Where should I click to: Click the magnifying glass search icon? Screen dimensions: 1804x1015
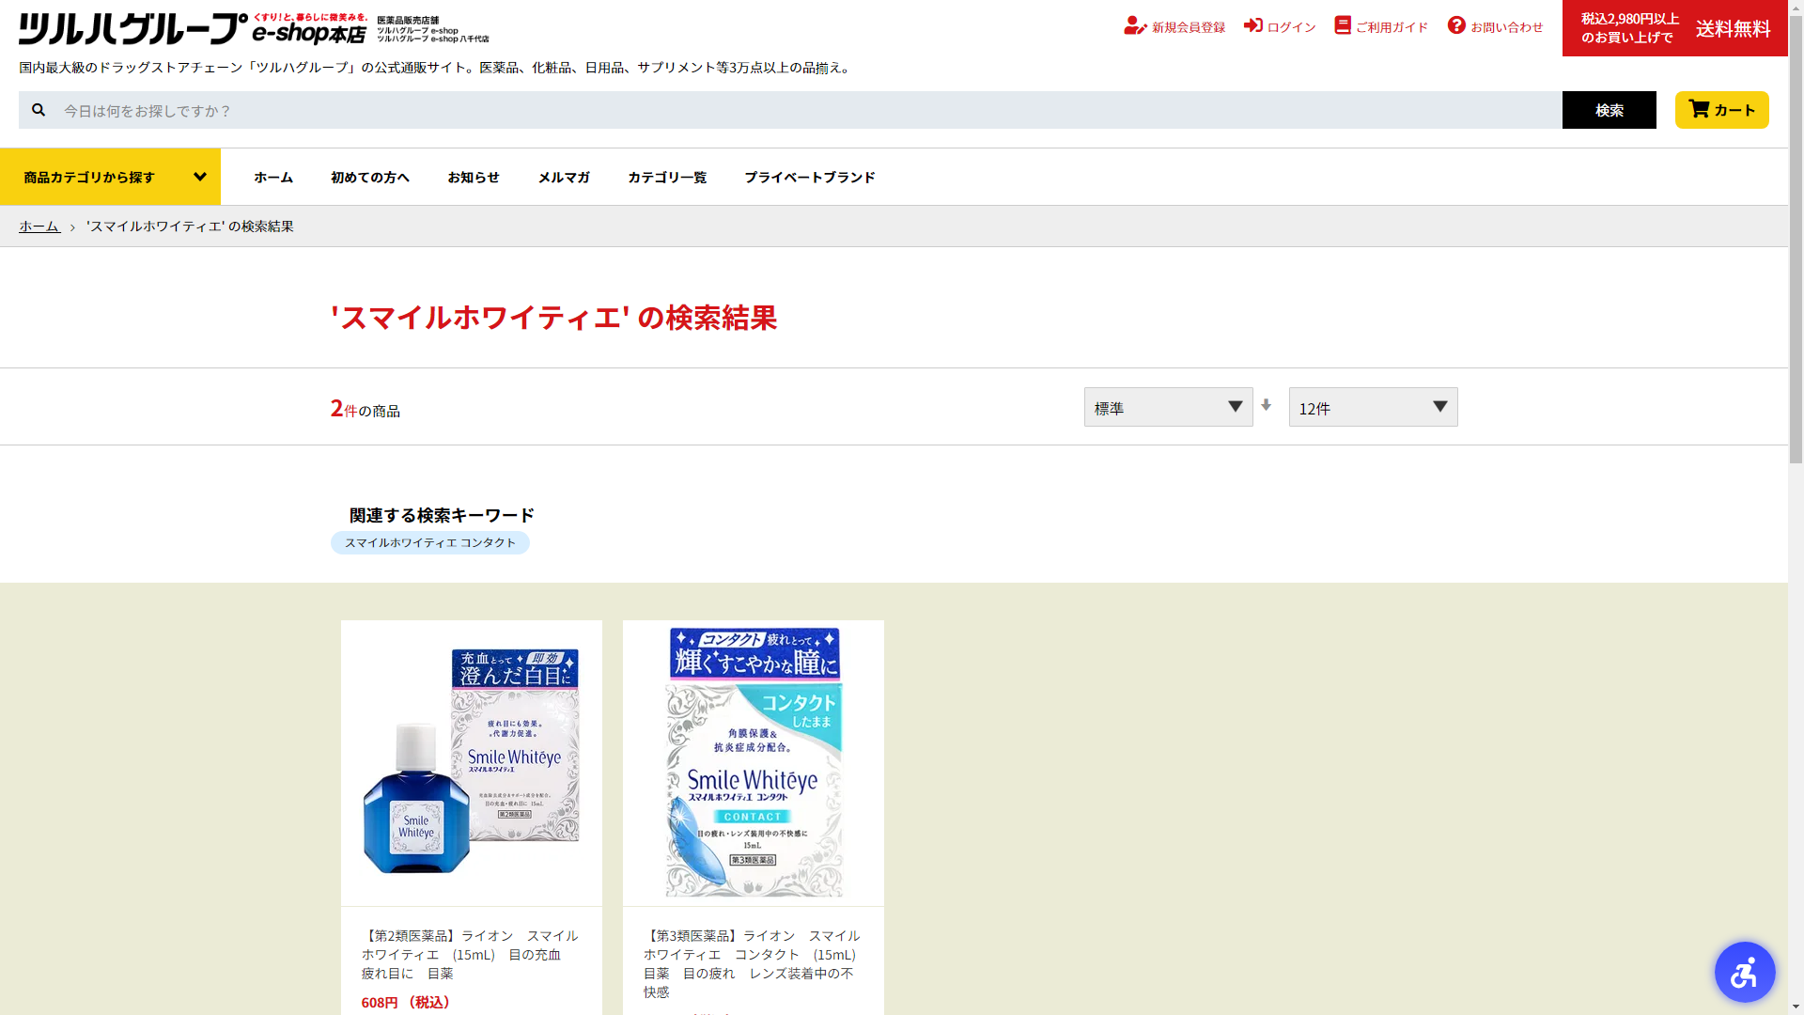(39, 110)
